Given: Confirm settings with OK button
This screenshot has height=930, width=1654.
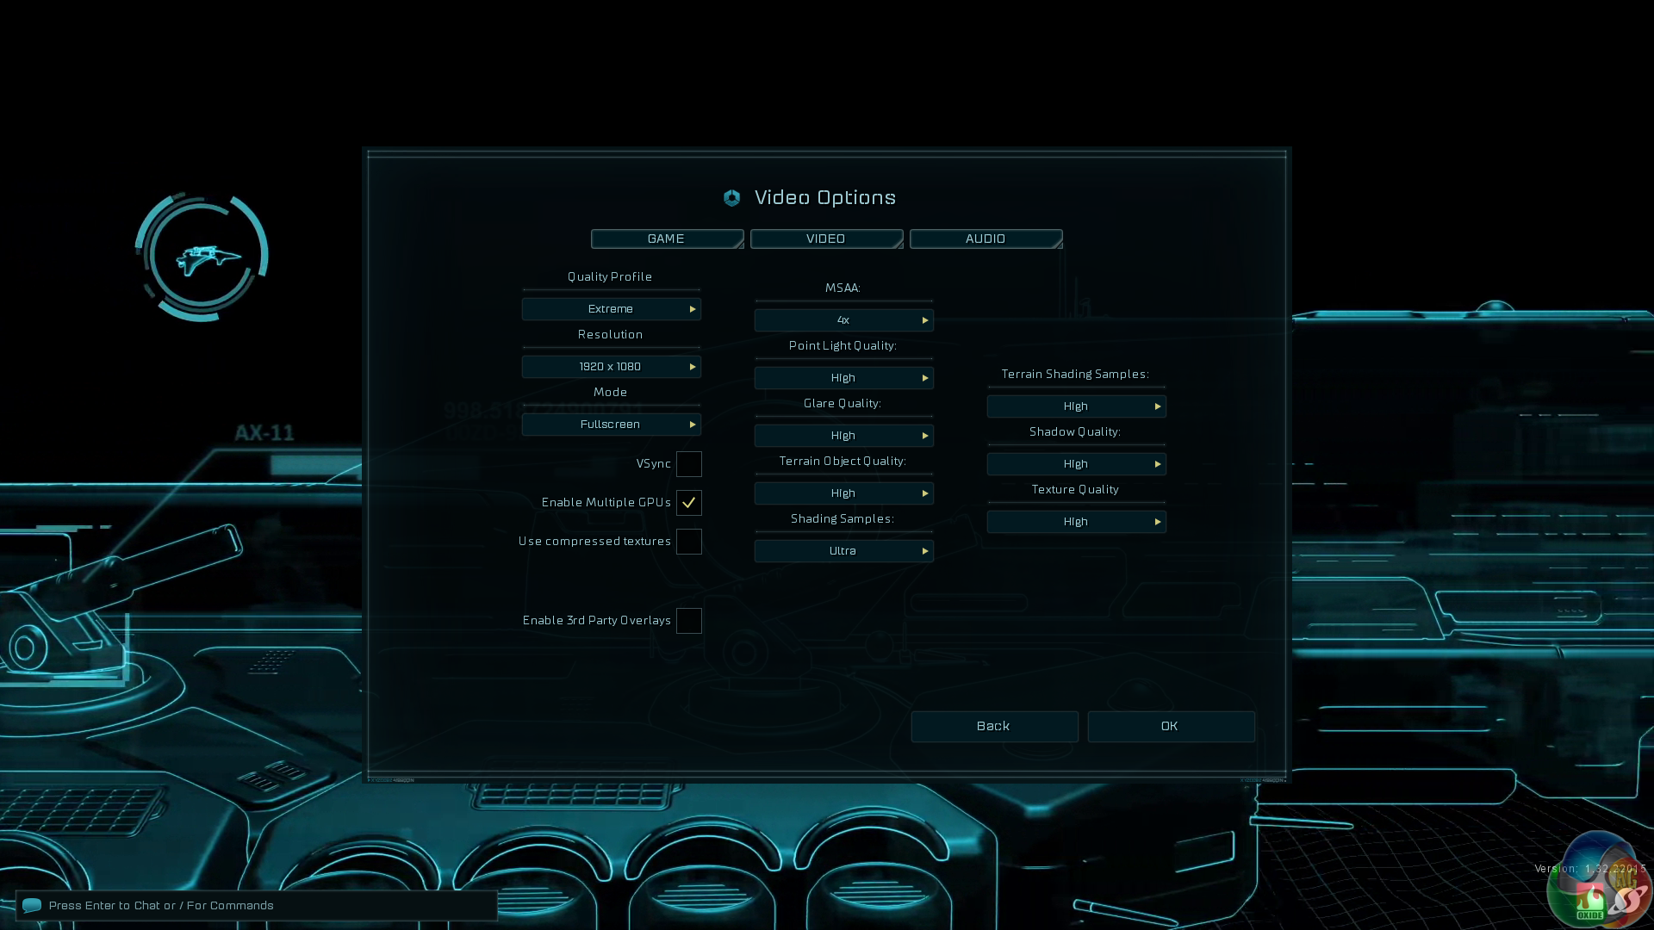Looking at the screenshot, I should 1172,727.
